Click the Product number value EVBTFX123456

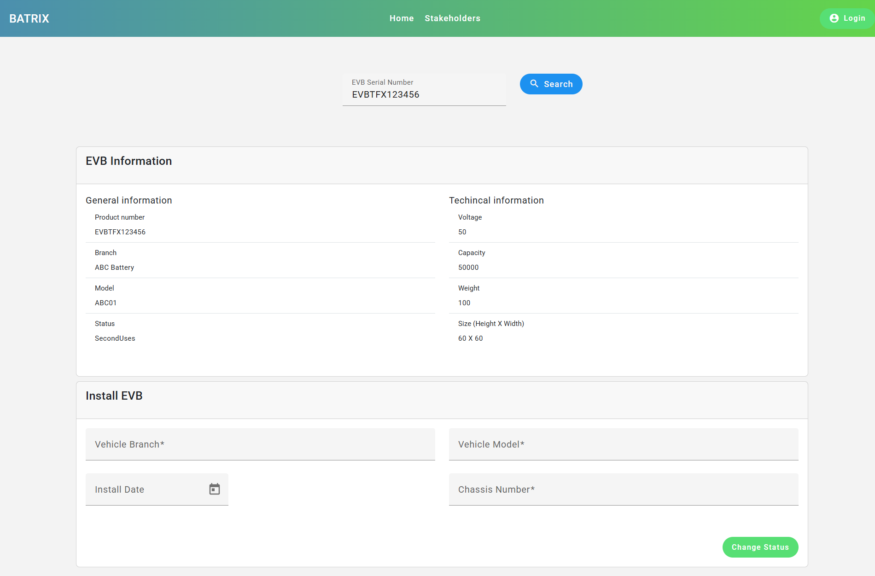click(120, 232)
